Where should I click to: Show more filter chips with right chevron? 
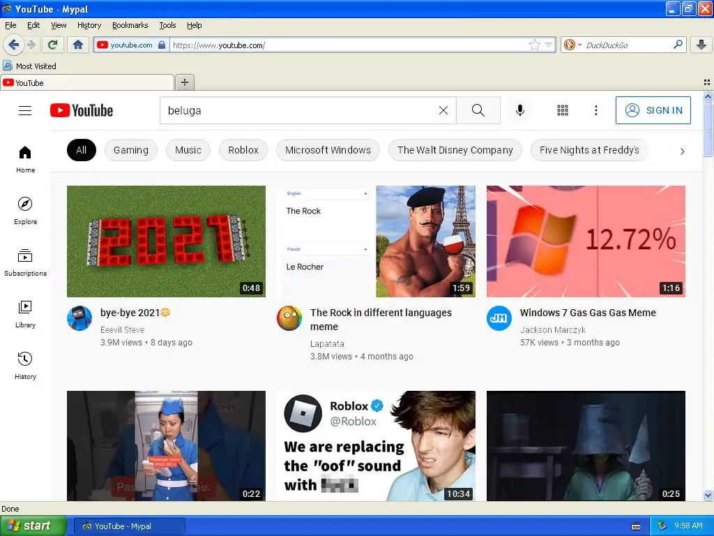pos(682,151)
